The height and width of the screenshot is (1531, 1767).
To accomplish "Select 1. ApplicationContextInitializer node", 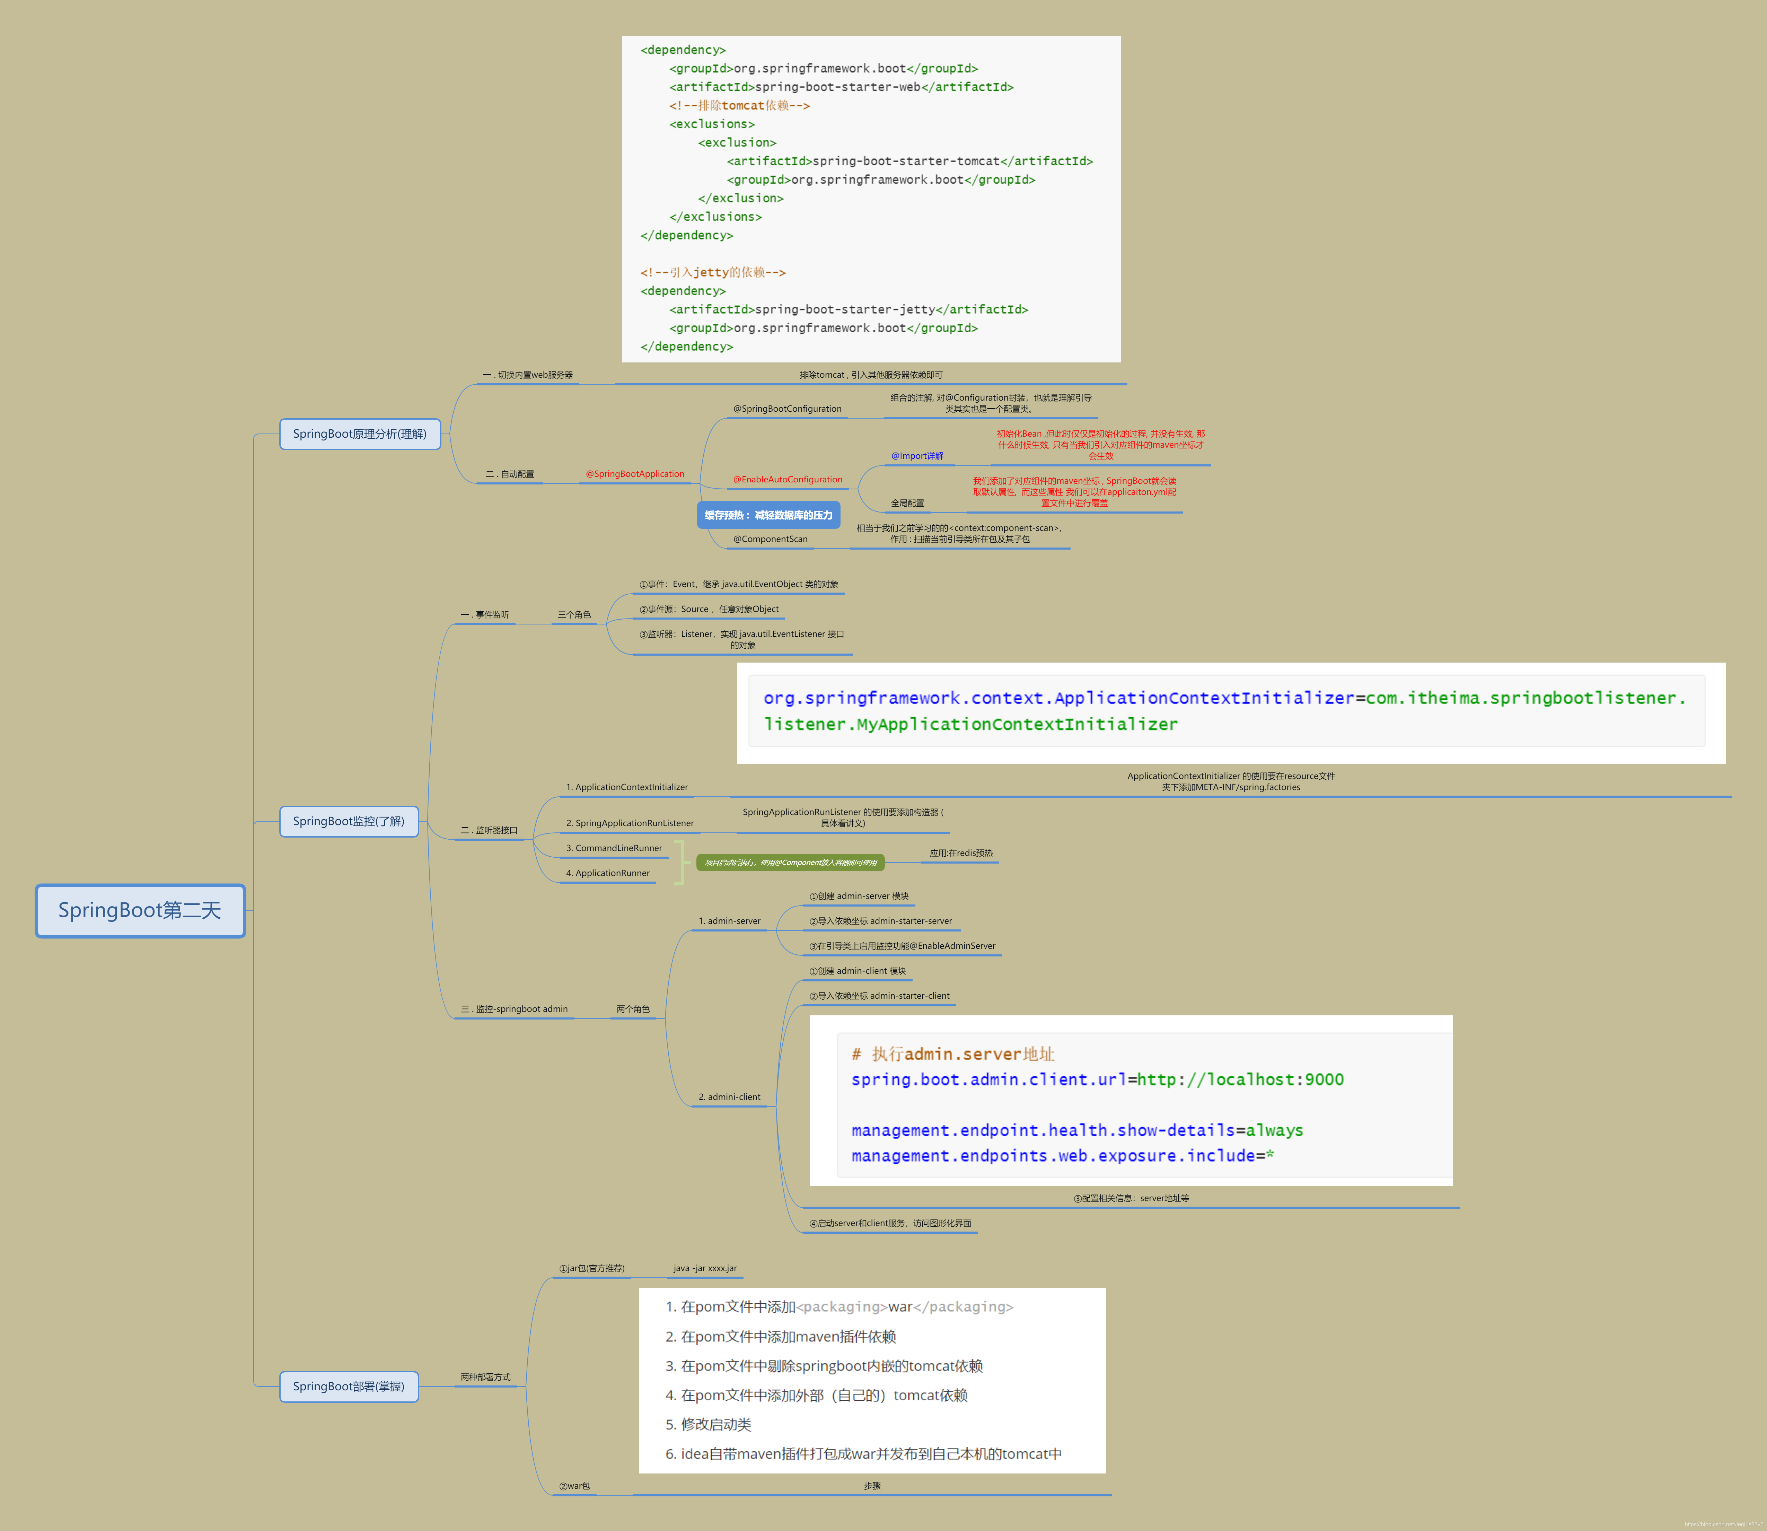I will [626, 788].
